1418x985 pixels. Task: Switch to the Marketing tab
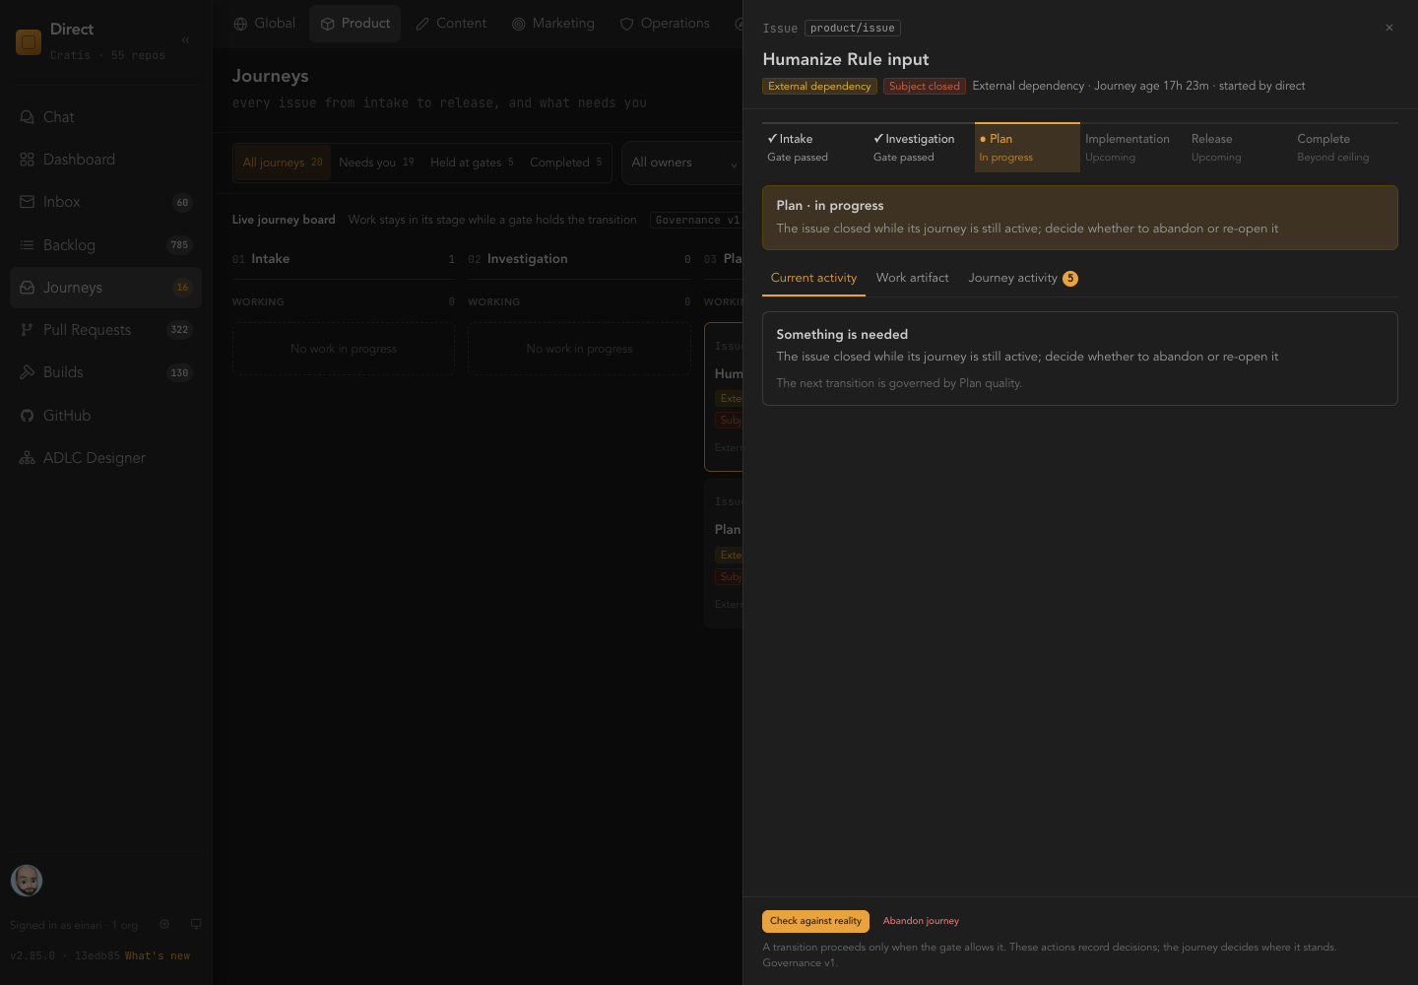[553, 23]
